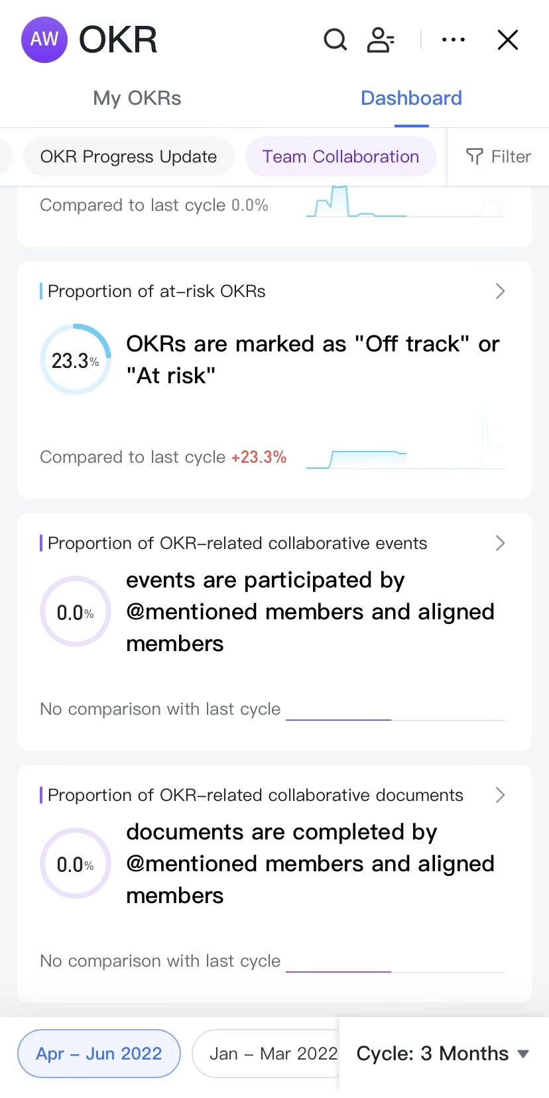This screenshot has height=1098, width=549.
Task: Open the Cycle: 3 Months dropdown
Action: coord(443,1054)
